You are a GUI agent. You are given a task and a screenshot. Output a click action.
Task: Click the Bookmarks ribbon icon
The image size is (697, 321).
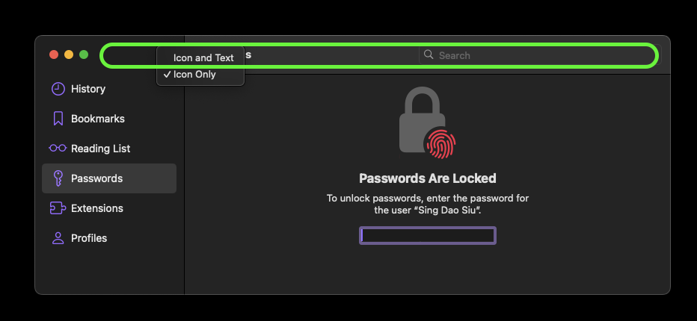pos(58,119)
